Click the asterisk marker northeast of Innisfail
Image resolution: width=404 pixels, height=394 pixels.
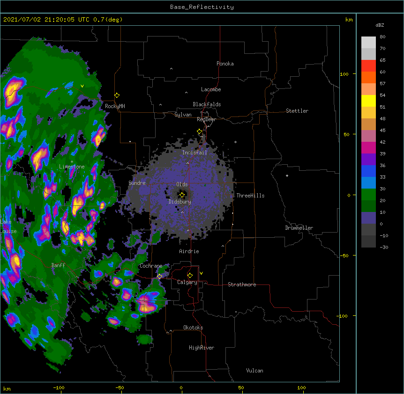click(235, 142)
